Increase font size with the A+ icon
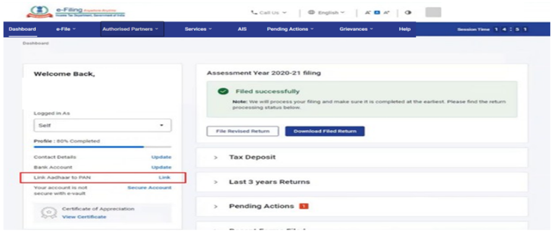Screen dimensions: 554x232 point(386,12)
